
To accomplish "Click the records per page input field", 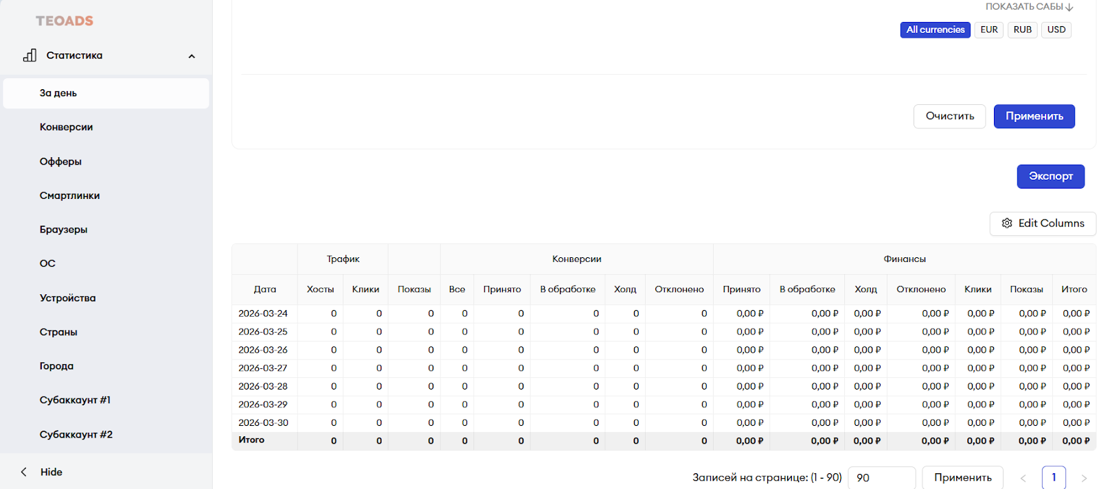I will [881, 477].
